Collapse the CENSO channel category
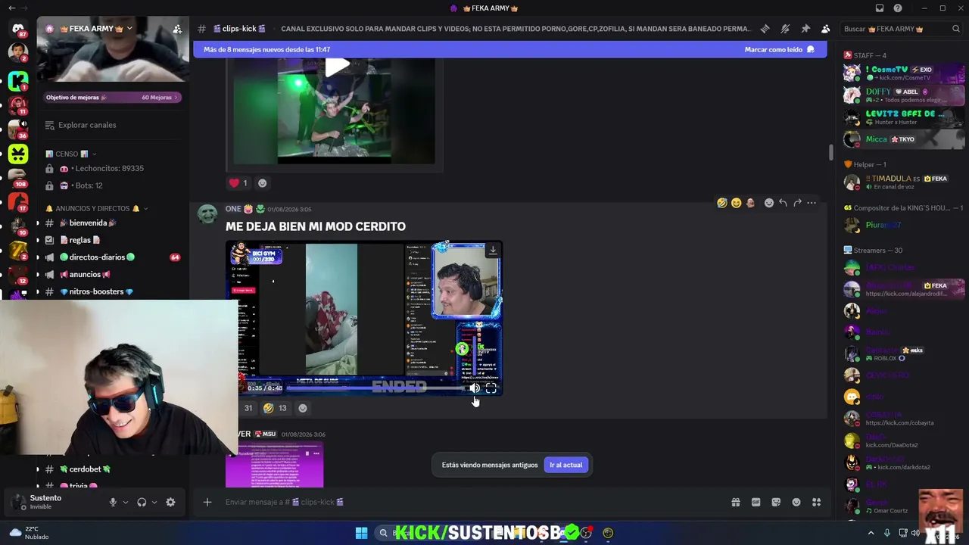 pos(72,154)
